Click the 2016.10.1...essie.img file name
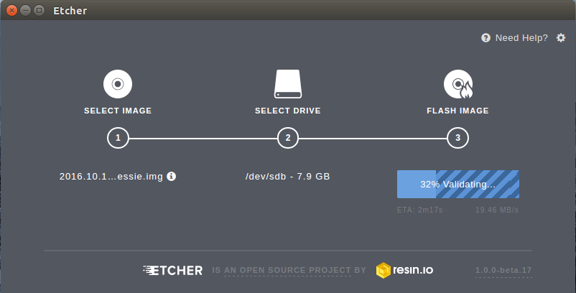The width and height of the screenshot is (576, 293). pyautogui.click(x=111, y=176)
